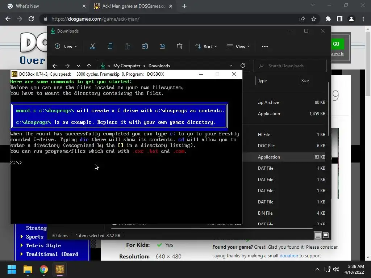Open the volume control in the tray

point(336,269)
